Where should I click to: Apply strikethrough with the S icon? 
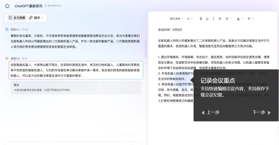[220, 19]
